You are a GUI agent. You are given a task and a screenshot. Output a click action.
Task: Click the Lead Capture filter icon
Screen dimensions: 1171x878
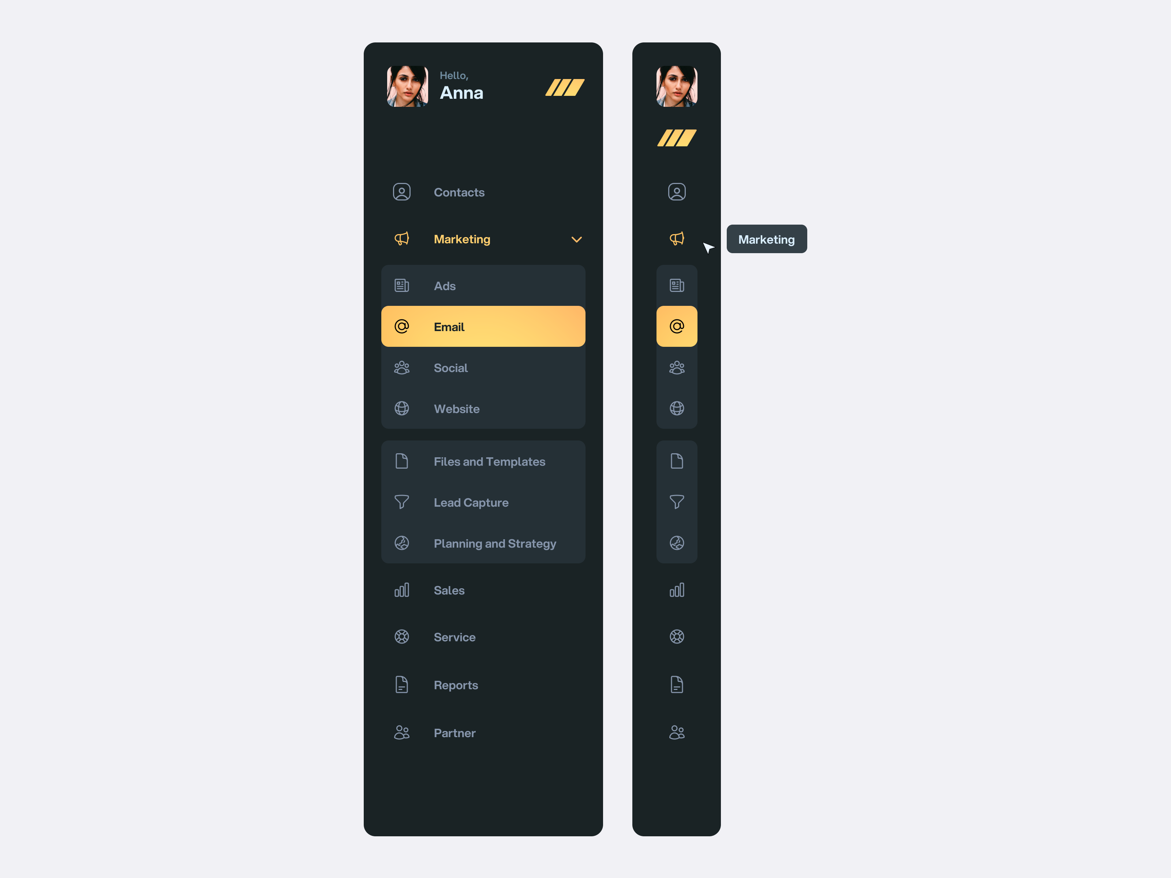point(402,502)
